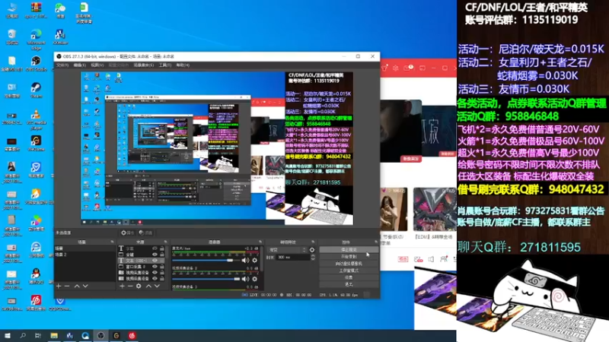609x342 pixels.
Task: Move the selected source down
Action: tap(157, 287)
